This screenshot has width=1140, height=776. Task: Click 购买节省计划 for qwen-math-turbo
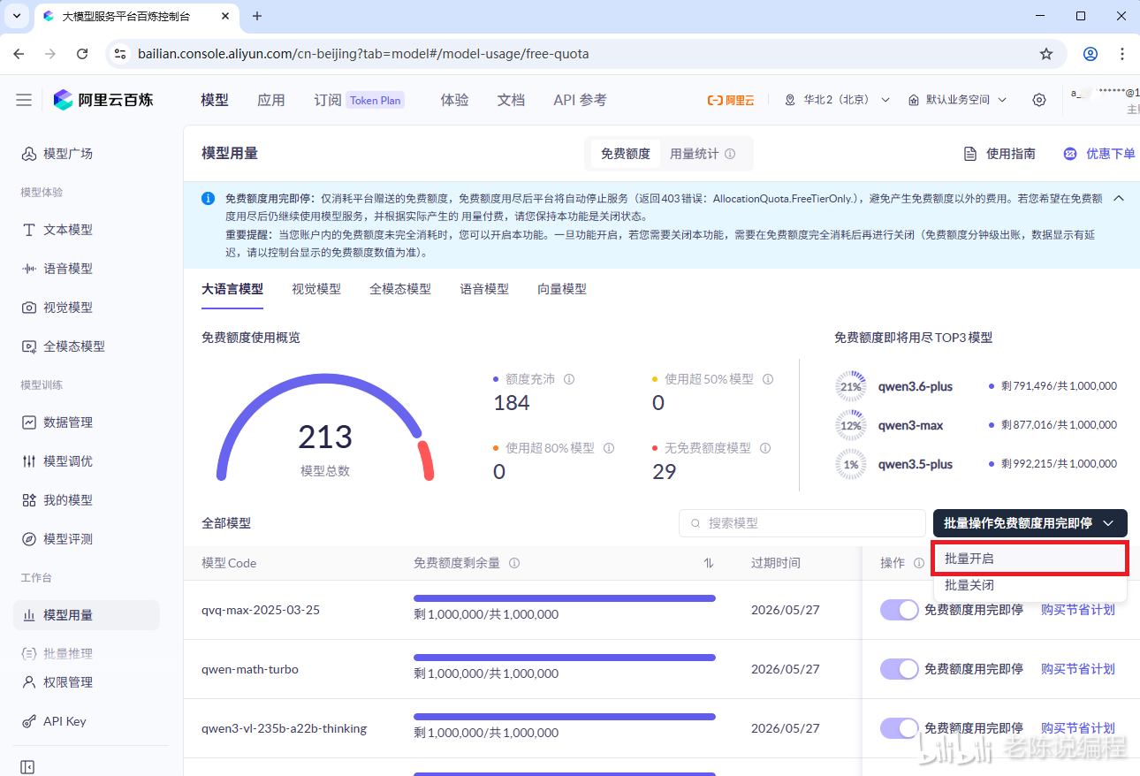pos(1078,669)
